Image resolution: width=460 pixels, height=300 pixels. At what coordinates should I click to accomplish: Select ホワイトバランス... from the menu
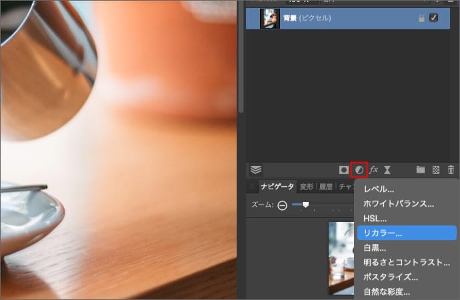click(x=399, y=204)
